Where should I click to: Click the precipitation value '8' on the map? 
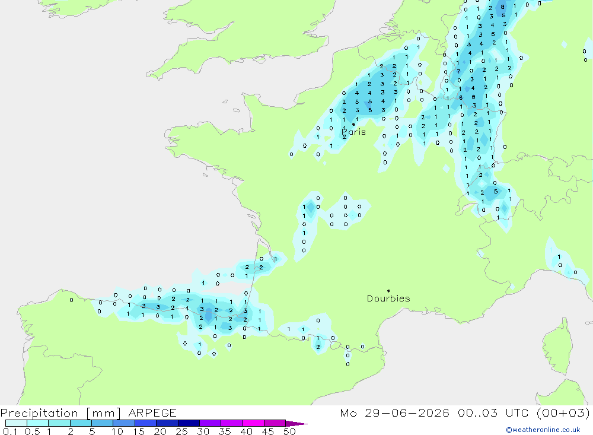(502, 7)
